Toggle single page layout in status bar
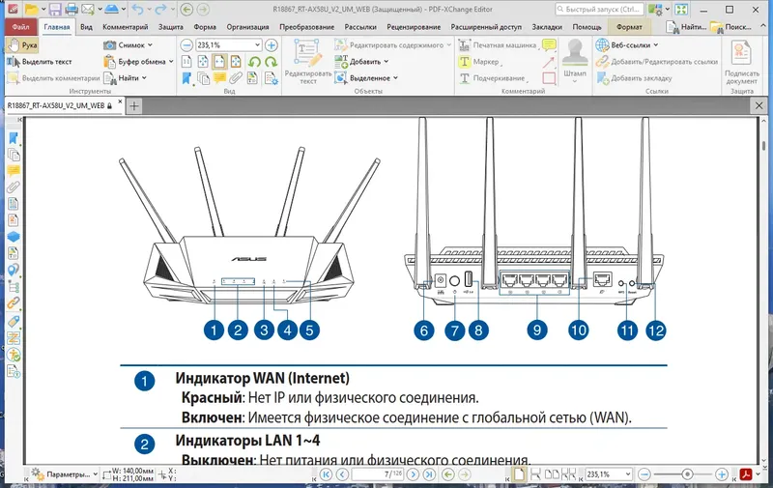 519,474
